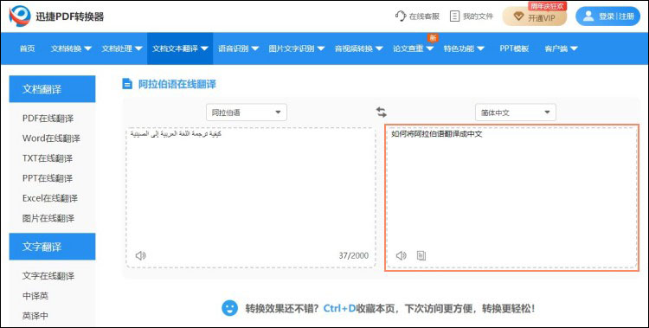Open 英译中 in the sidebar
The image size is (649, 328).
pos(35,316)
